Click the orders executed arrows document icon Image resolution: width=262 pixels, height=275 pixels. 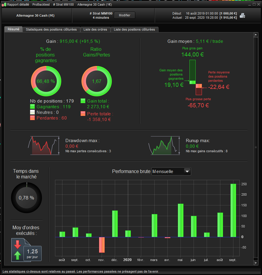(26, 250)
